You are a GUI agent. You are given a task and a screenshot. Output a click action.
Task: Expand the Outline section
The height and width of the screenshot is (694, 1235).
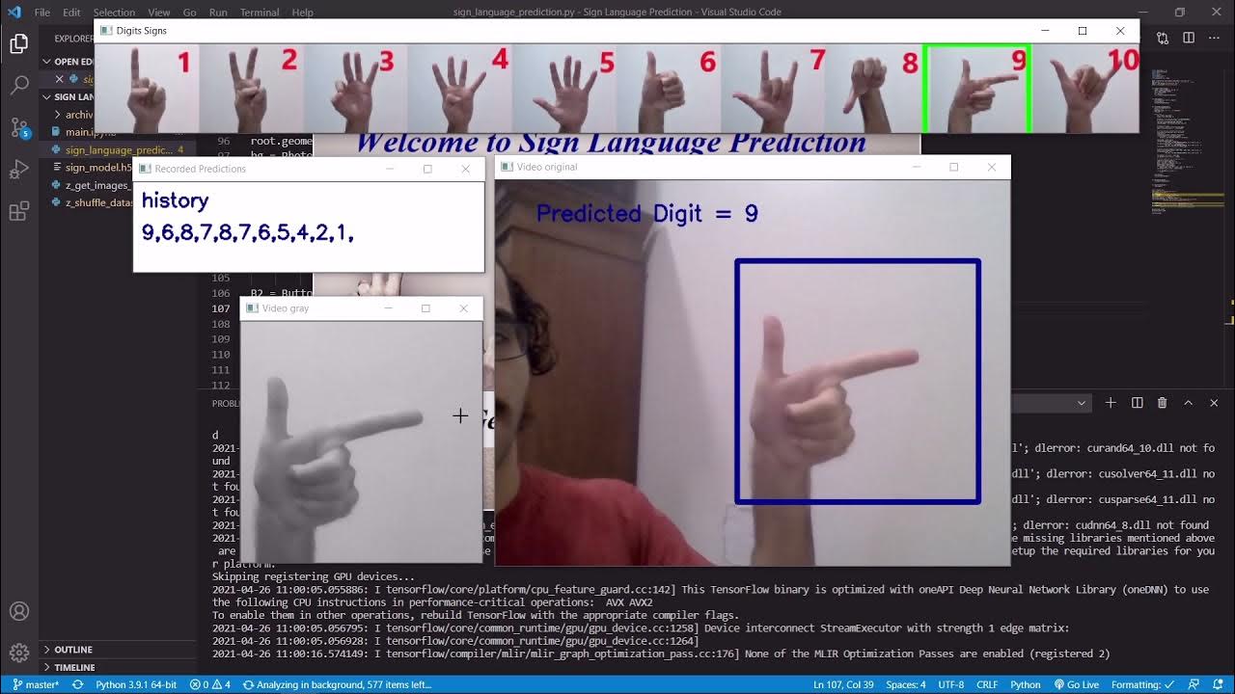[118, 650]
